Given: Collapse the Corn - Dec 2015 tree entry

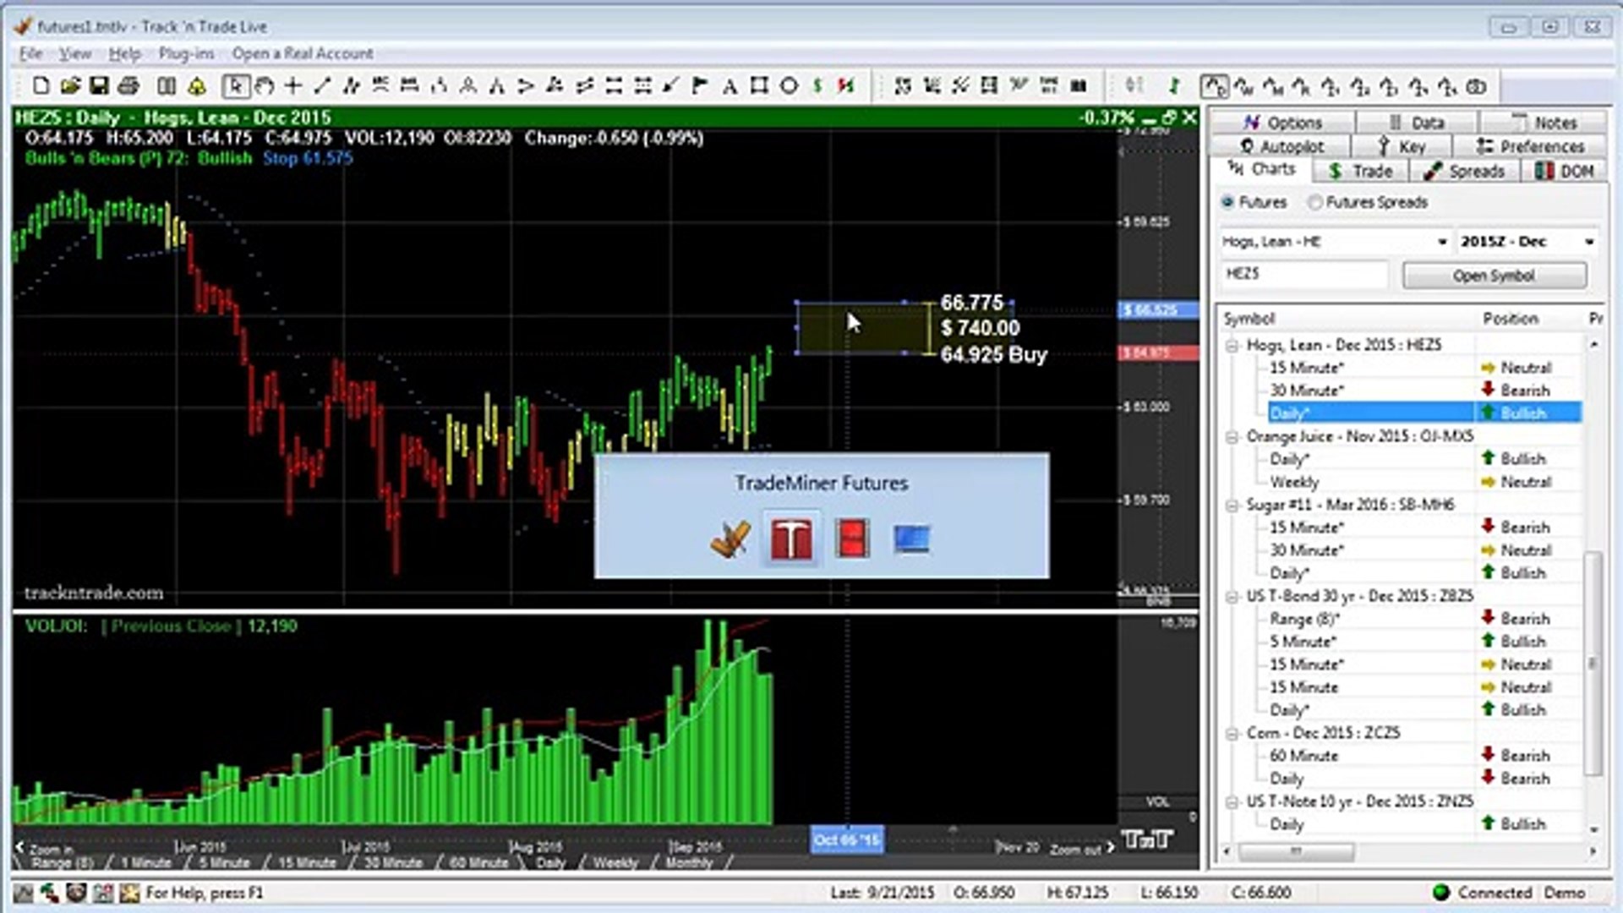Looking at the screenshot, I should coord(1232,732).
